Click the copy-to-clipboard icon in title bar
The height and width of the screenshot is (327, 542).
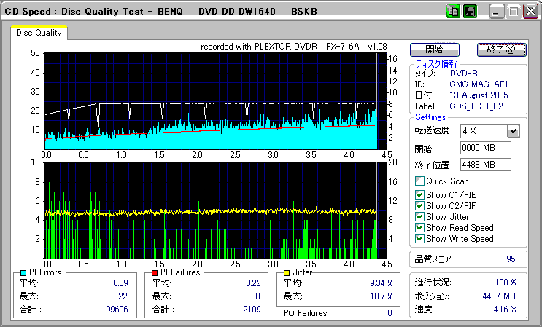point(452,12)
